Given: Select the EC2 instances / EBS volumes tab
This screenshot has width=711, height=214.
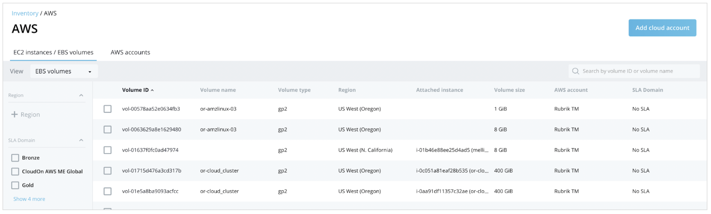Looking at the screenshot, I should pos(53,53).
